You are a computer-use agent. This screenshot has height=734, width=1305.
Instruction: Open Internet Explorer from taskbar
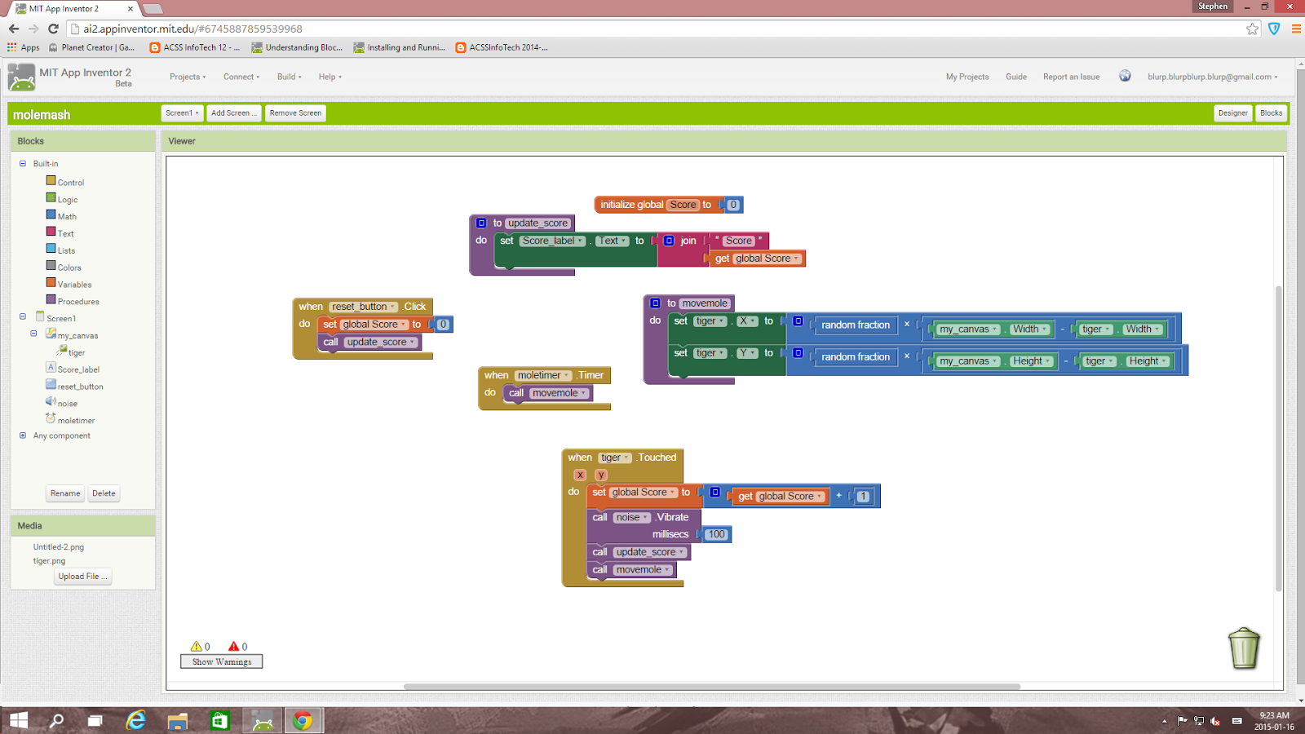pos(136,720)
